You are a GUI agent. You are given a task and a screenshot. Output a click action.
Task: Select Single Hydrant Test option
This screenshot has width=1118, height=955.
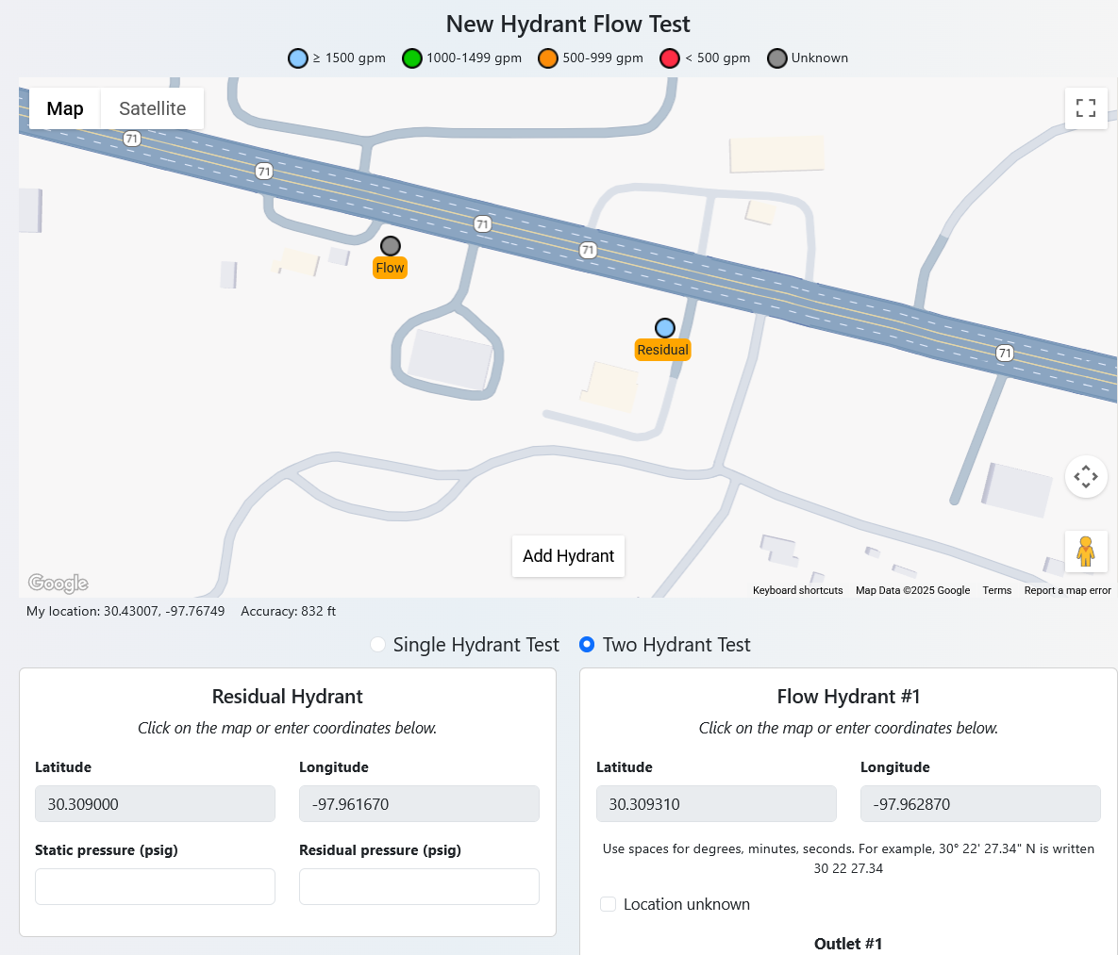[378, 645]
